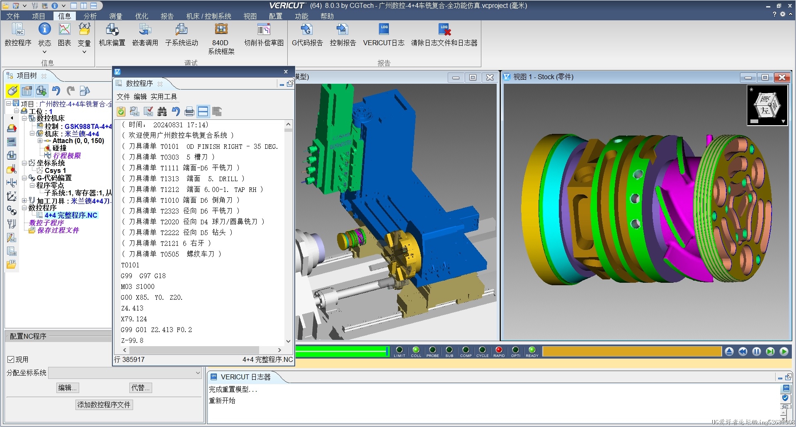Click the configure panel icon in project tree toolbar

point(27,91)
